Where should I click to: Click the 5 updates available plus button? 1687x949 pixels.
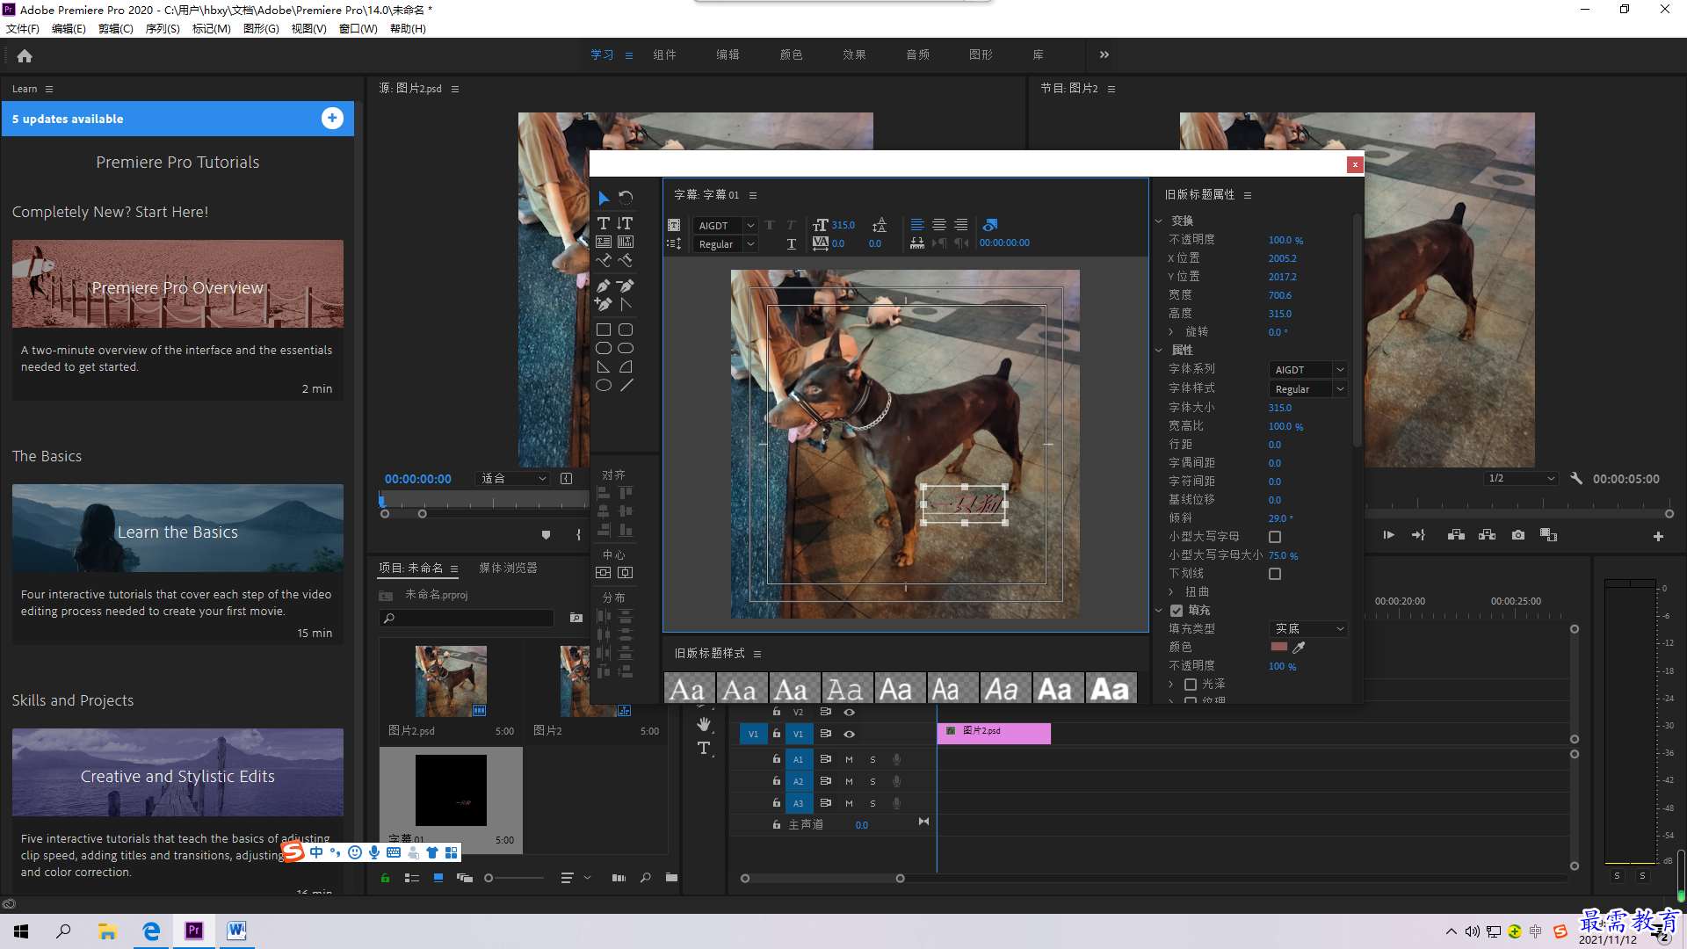(332, 119)
